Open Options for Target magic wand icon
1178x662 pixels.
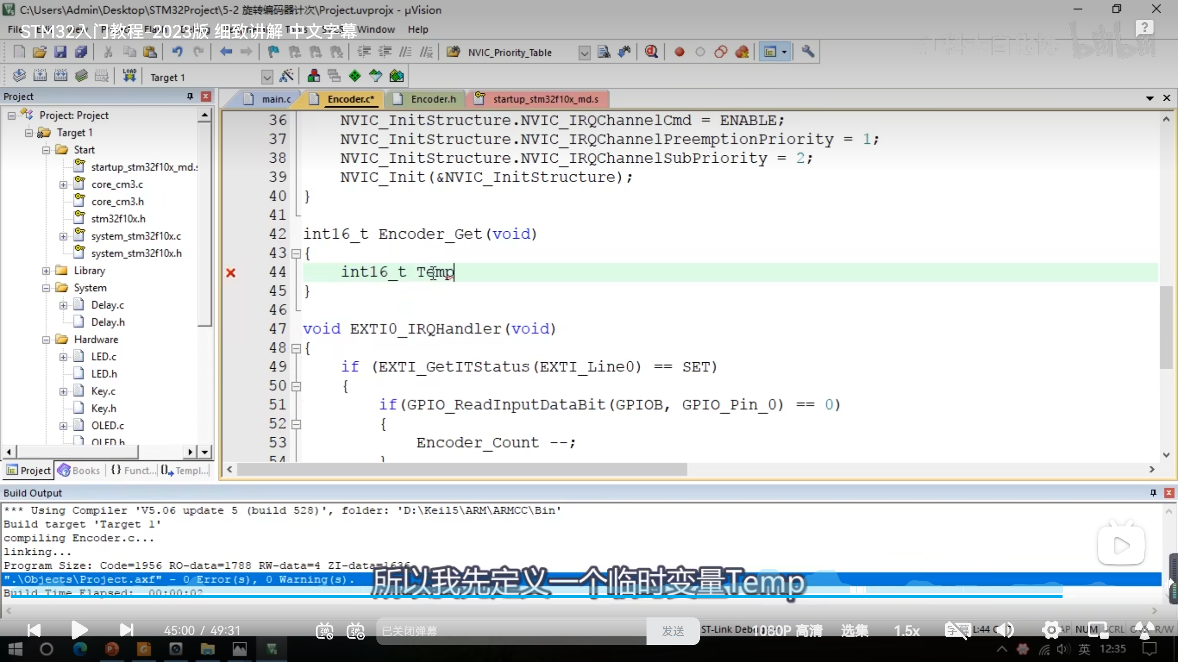tap(286, 76)
